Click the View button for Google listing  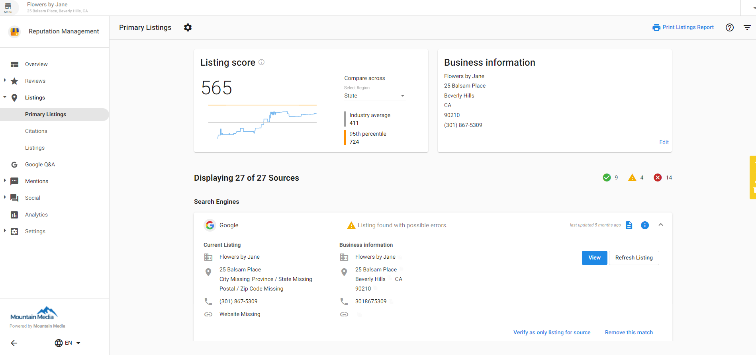click(594, 258)
